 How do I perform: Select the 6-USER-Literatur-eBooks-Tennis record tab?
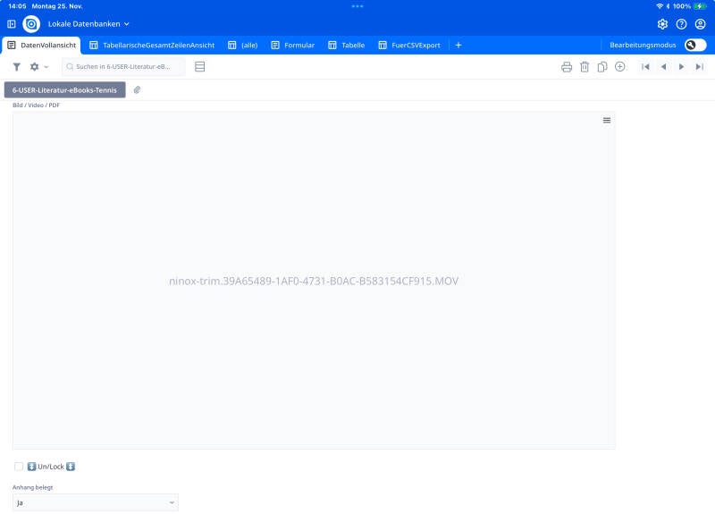tap(64, 90)
